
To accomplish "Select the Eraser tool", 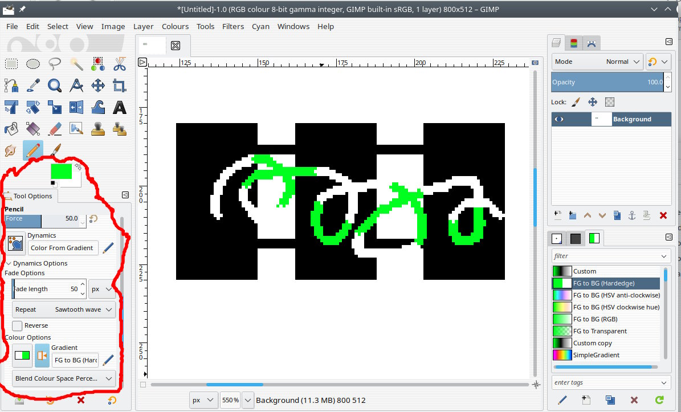I will 55,129.
